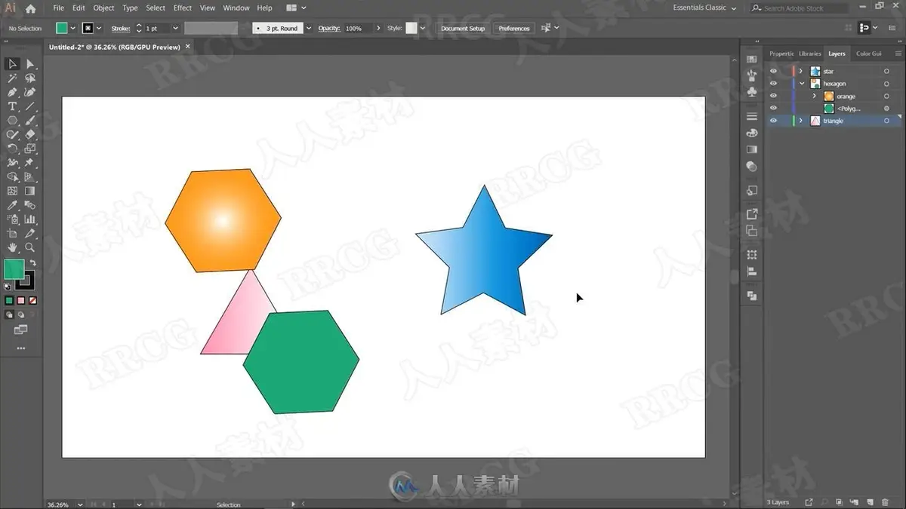Viewport: 906px width, 509px height.
Task: Open the stroke color dropdown in control bar
Action: (x=99, y=28)
